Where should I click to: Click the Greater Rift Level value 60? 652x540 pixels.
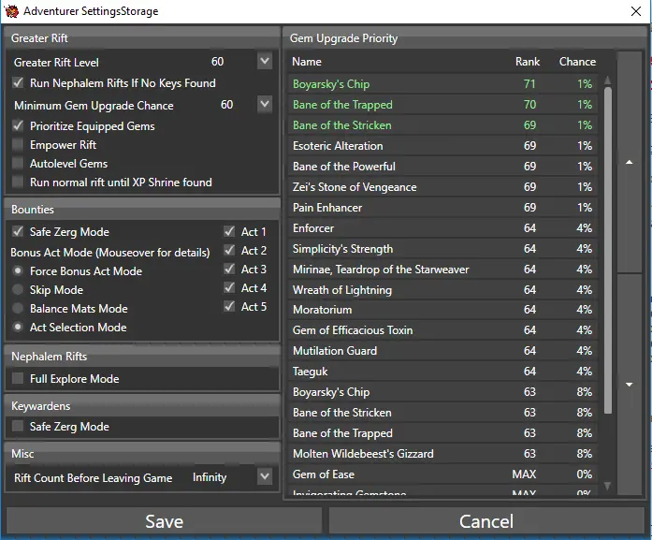pos(217,62)
